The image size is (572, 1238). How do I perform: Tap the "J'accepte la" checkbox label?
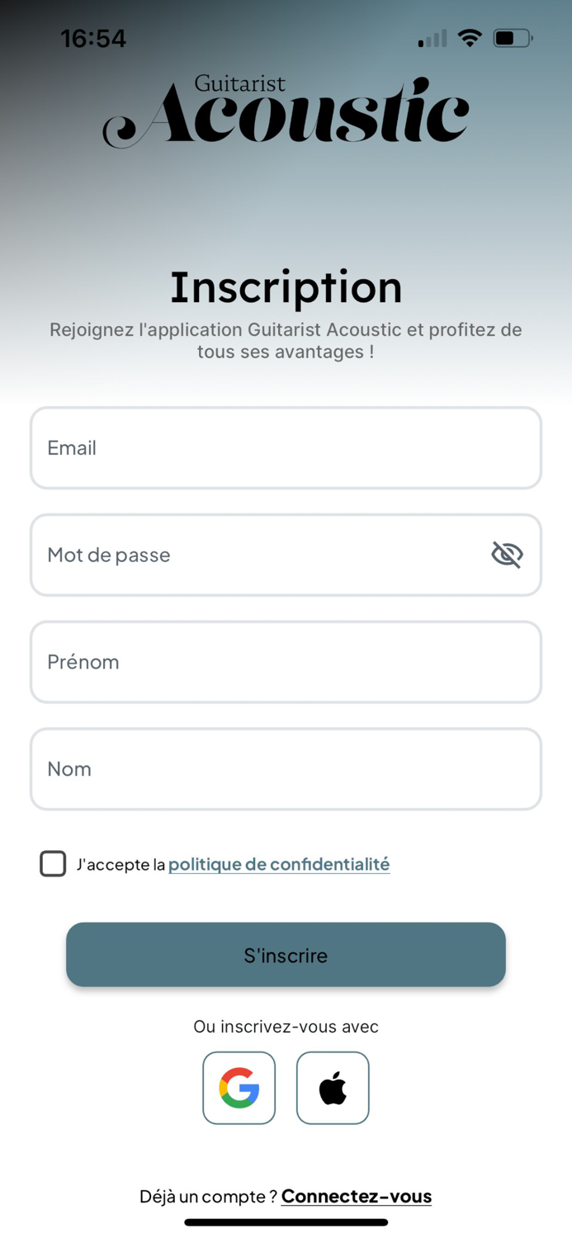121,865
